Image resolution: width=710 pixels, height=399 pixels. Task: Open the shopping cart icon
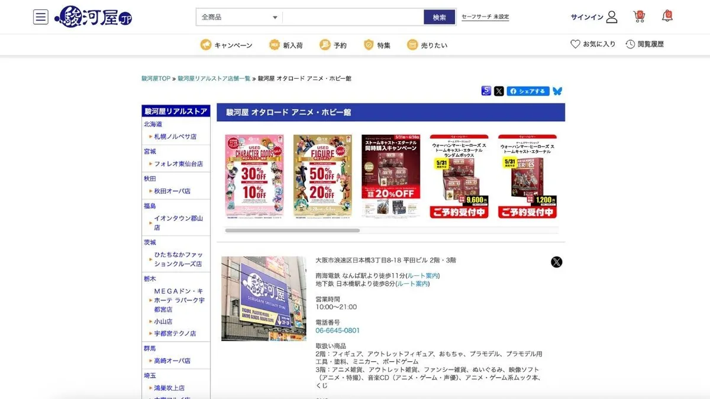point(639,17)
